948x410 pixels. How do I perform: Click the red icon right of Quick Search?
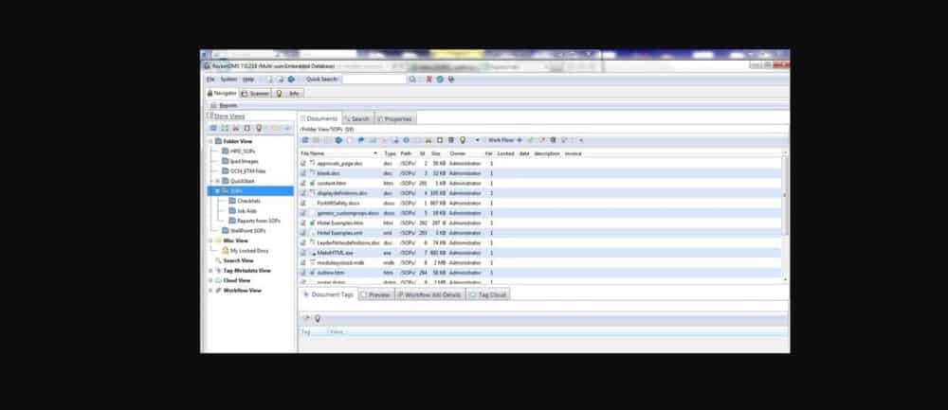click(429, 80)
